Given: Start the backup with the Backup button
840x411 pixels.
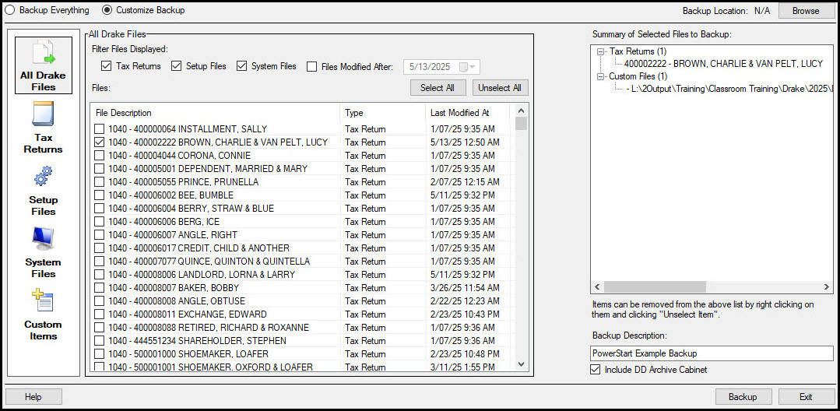Looking at the screenshot, I should click(743, 397).
